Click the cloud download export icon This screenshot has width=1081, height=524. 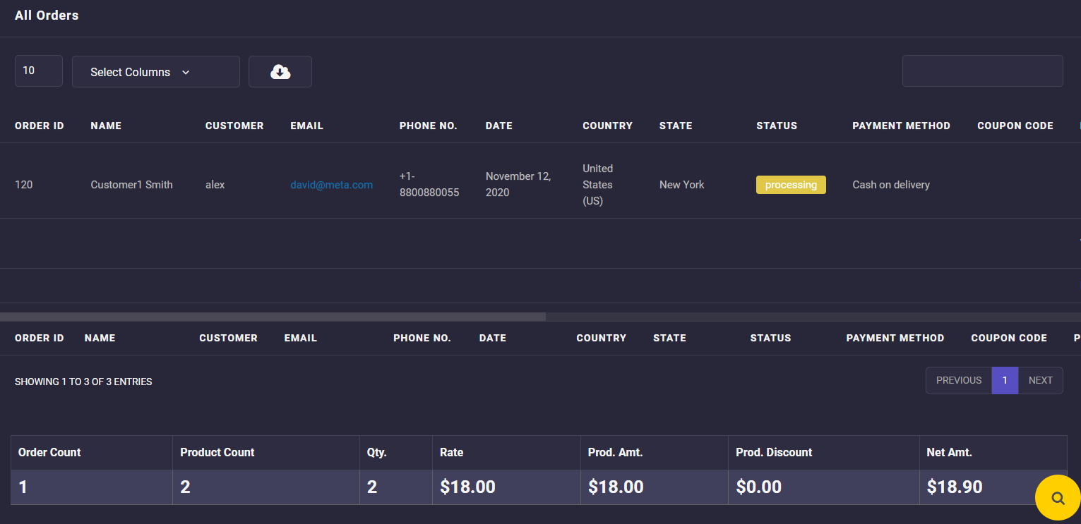point(280,72)
